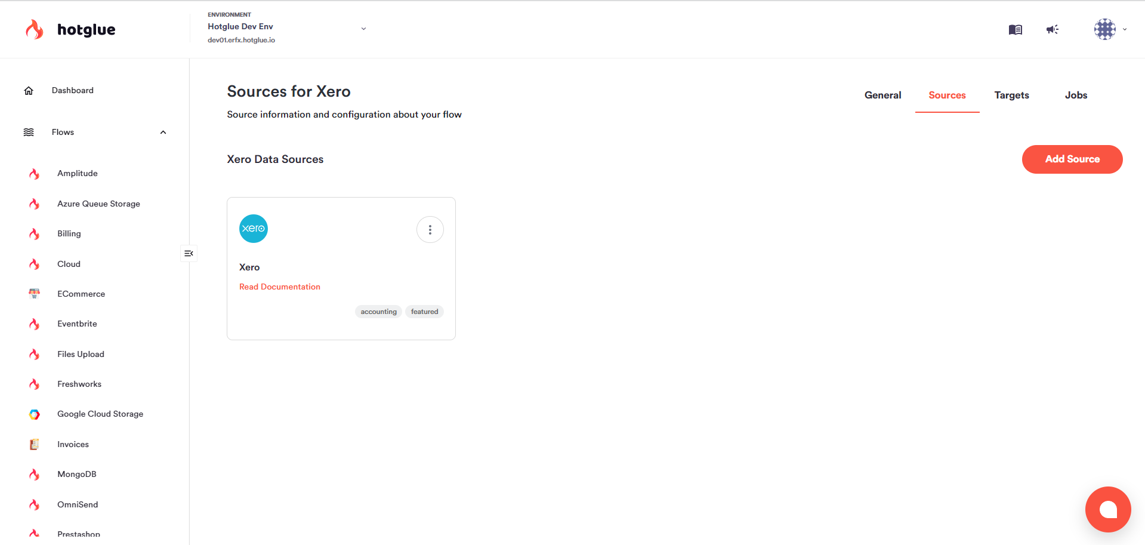Open the documentation book icon
Image resolution: width=1145 pixels, height=545 pixels.
point(1016,29)
